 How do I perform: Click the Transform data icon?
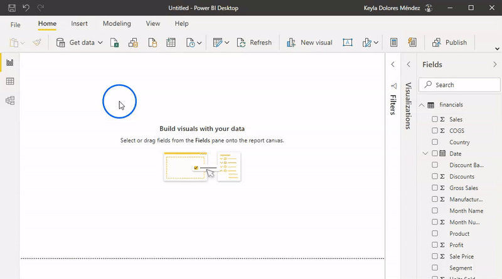(218, 43)
